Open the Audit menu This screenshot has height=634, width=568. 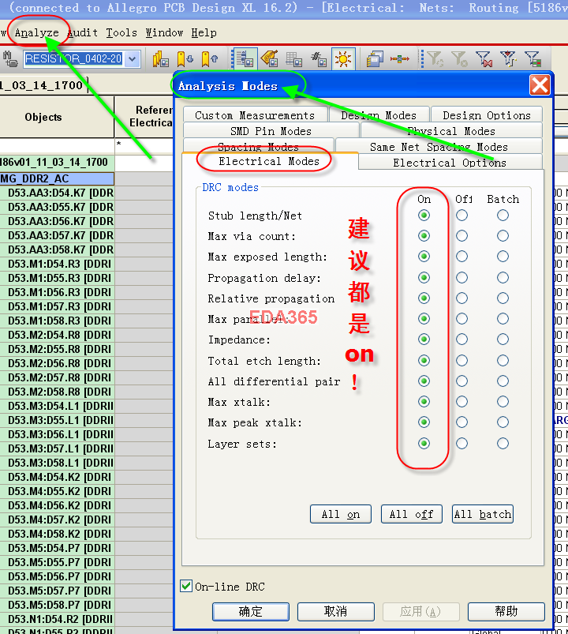click(82, 32)
